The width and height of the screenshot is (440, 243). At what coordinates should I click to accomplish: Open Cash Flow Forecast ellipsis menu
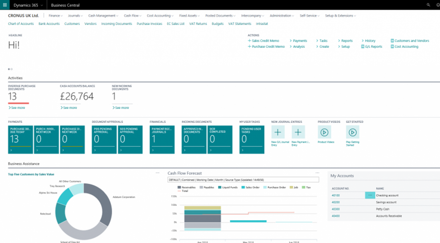(317, 173)
